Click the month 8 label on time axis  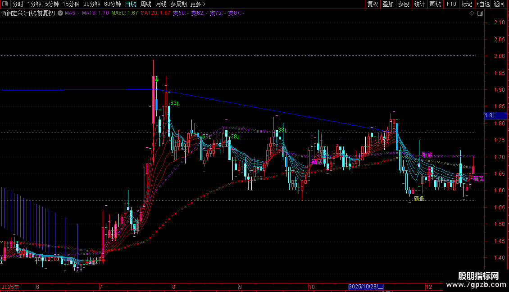click(x=174, y=287)
